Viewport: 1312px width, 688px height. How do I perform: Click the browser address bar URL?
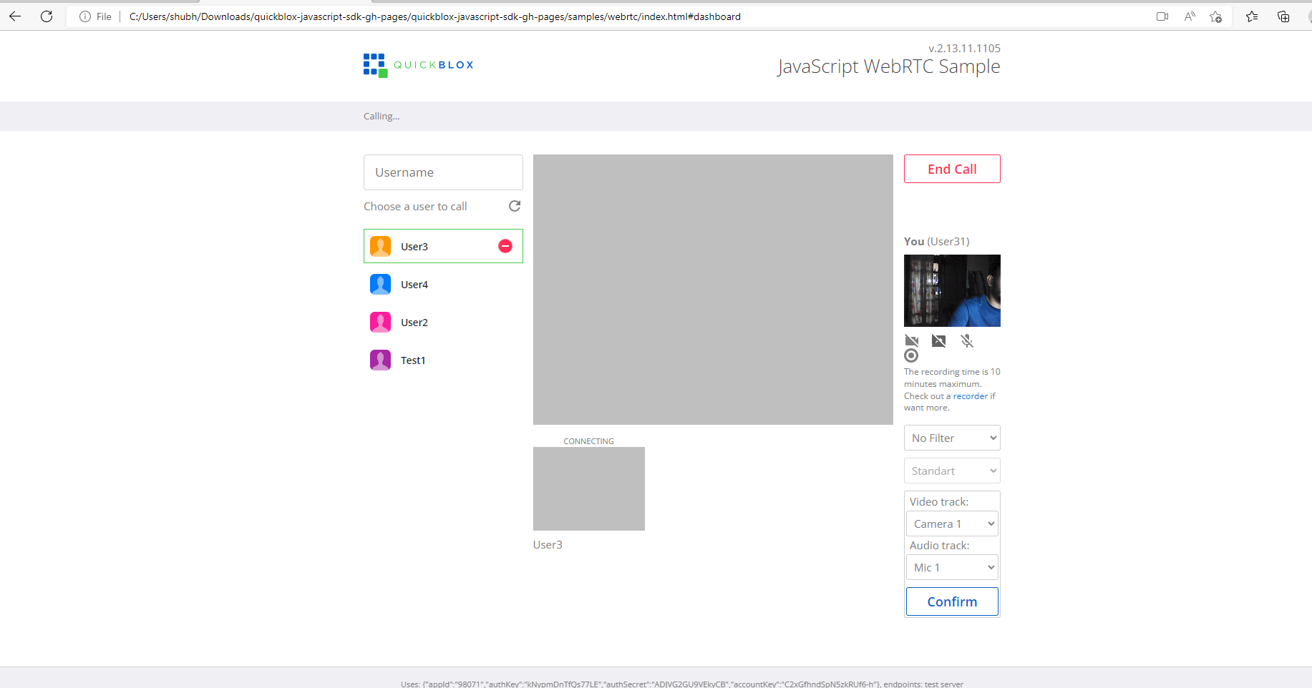tap(434, 16)
